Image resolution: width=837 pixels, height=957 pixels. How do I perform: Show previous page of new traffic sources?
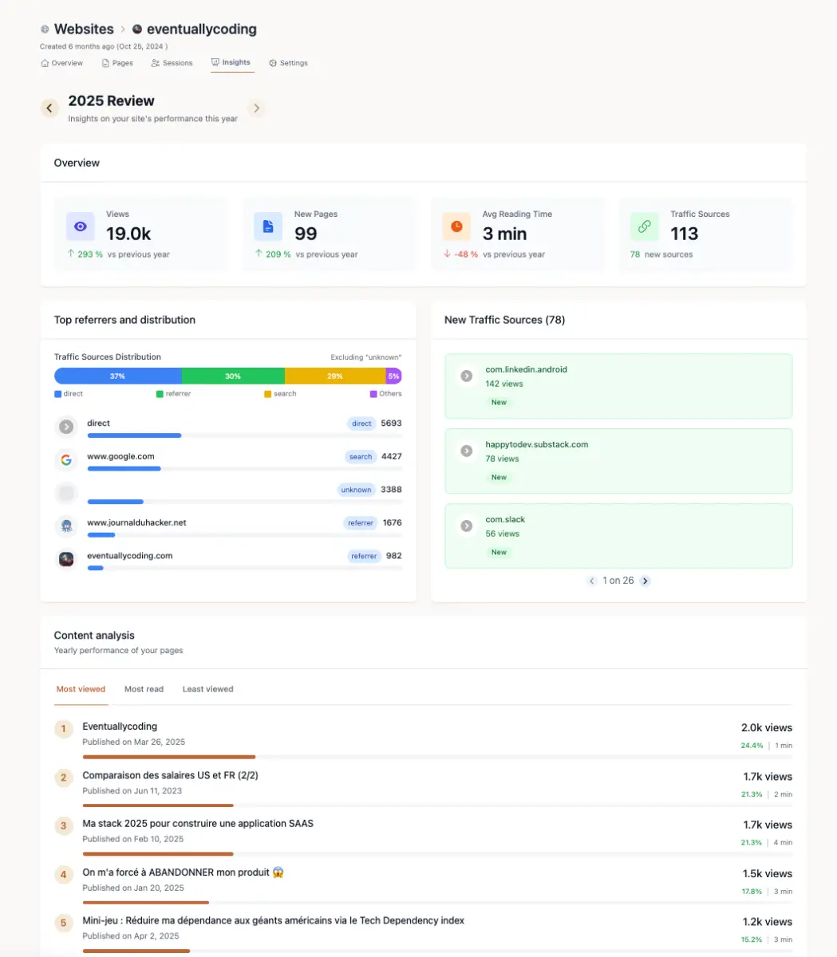pos(592,581)
